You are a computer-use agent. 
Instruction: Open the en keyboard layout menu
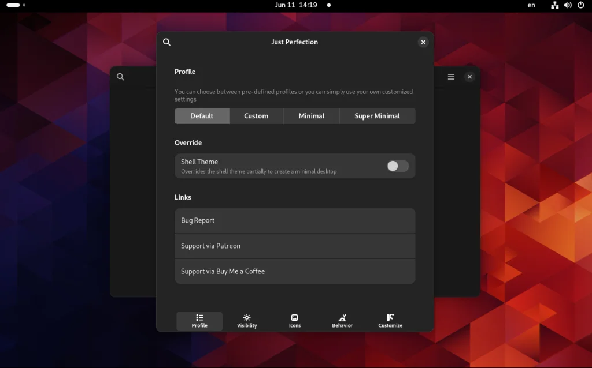tap(531, 5)
